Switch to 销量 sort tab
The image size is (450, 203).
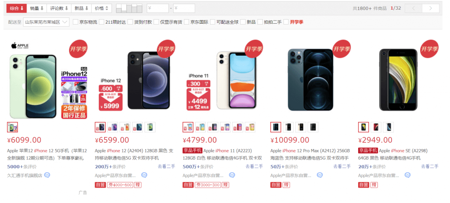tap(37, 8)
